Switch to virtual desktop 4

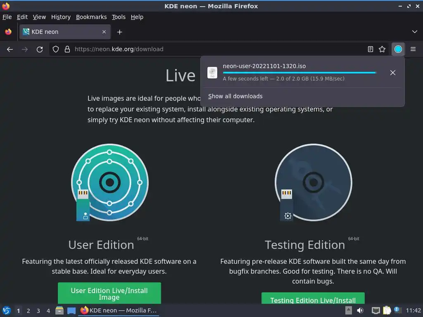[x=48, y=311]
